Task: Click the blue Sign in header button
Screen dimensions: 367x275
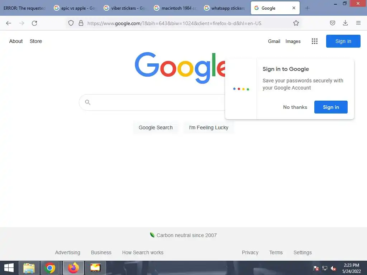Action: point(343,41)
